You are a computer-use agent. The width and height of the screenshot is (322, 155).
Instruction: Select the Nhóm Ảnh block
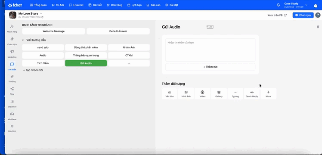[x=129, y=47]
